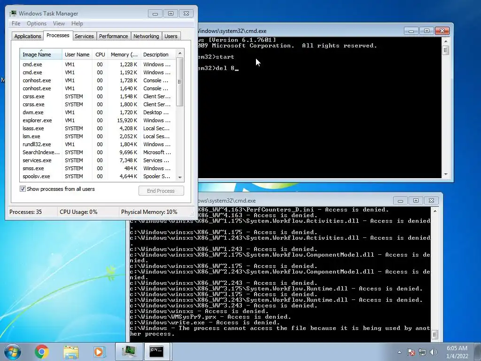Click CPU Usage: 0% in status bar
Viewport: 481px width, 361px height.
click(x=78, y=212)
